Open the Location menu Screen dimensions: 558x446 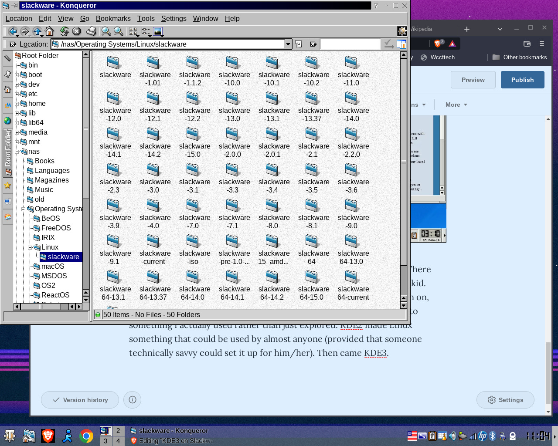19,18
